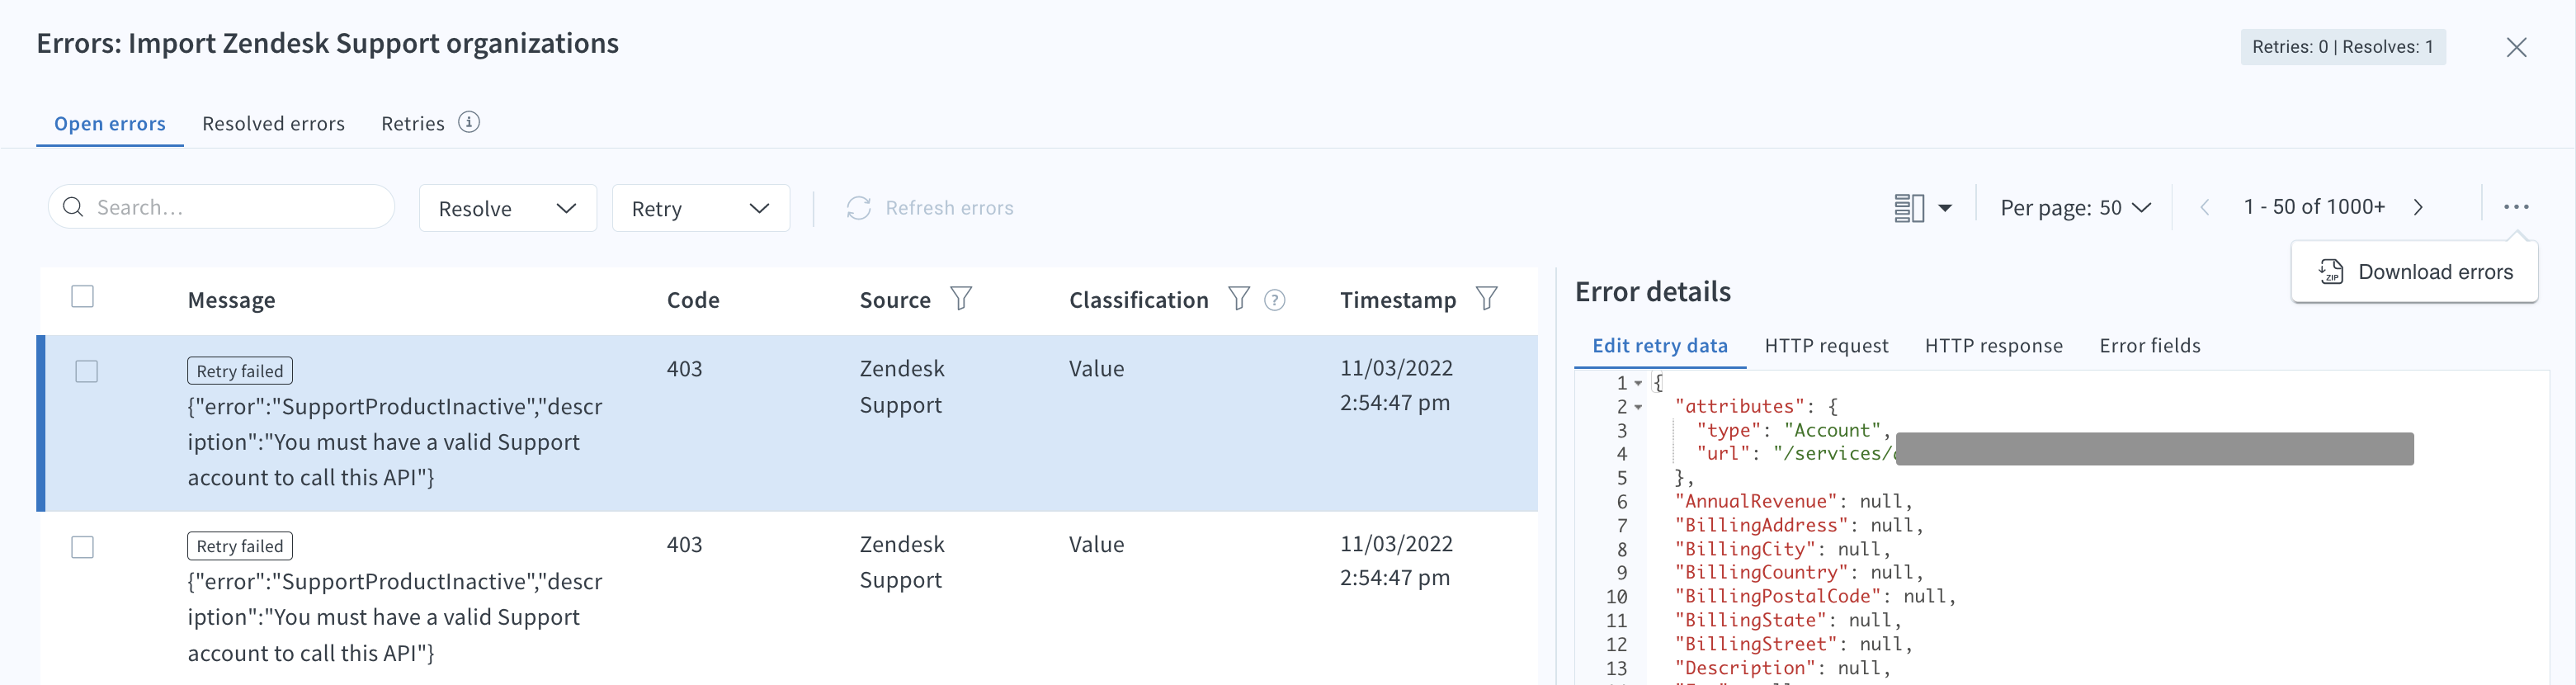The image size is (2576, 685).
Task: Click the search errors input field
Action: click(221, 207)
